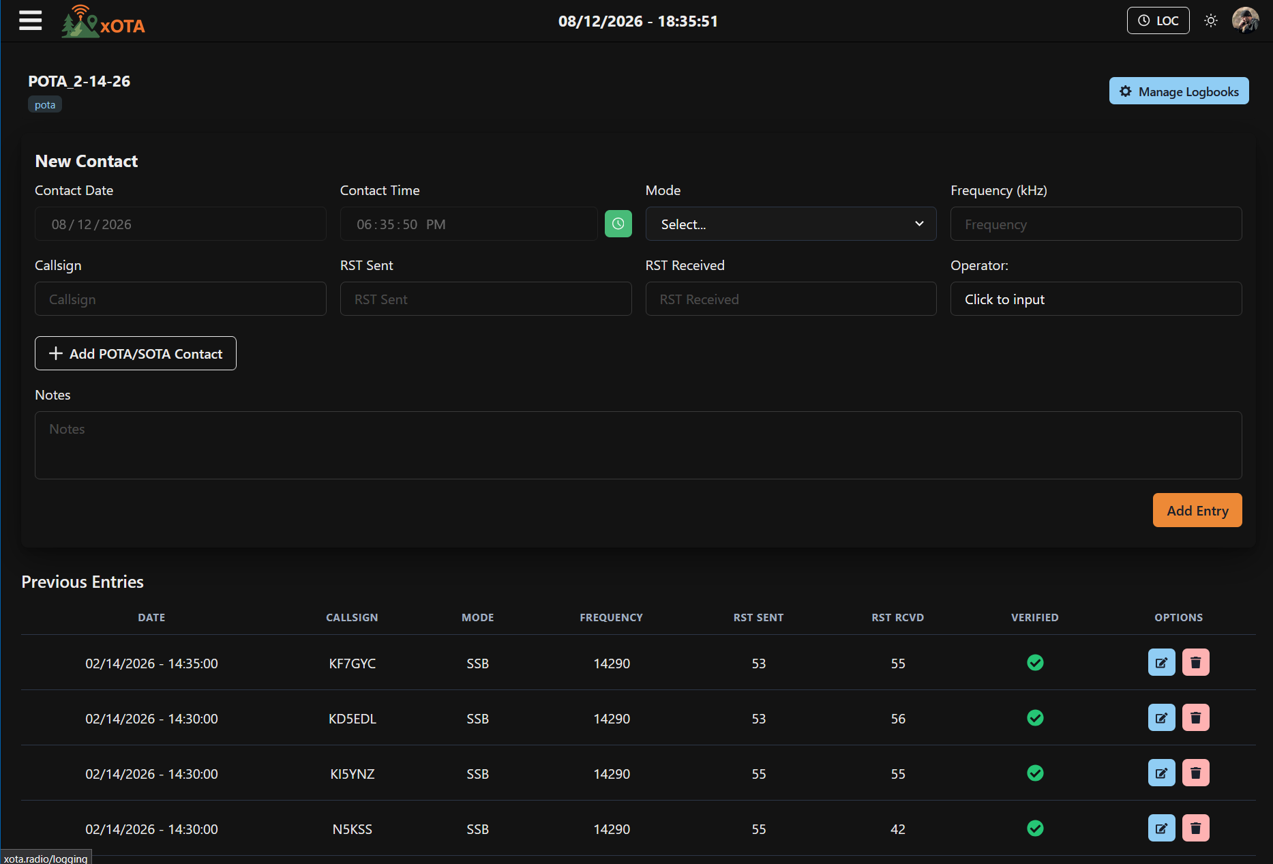Switch theme with the sun icon
Screen dimensions: 1273x864
click(1210, 20)
